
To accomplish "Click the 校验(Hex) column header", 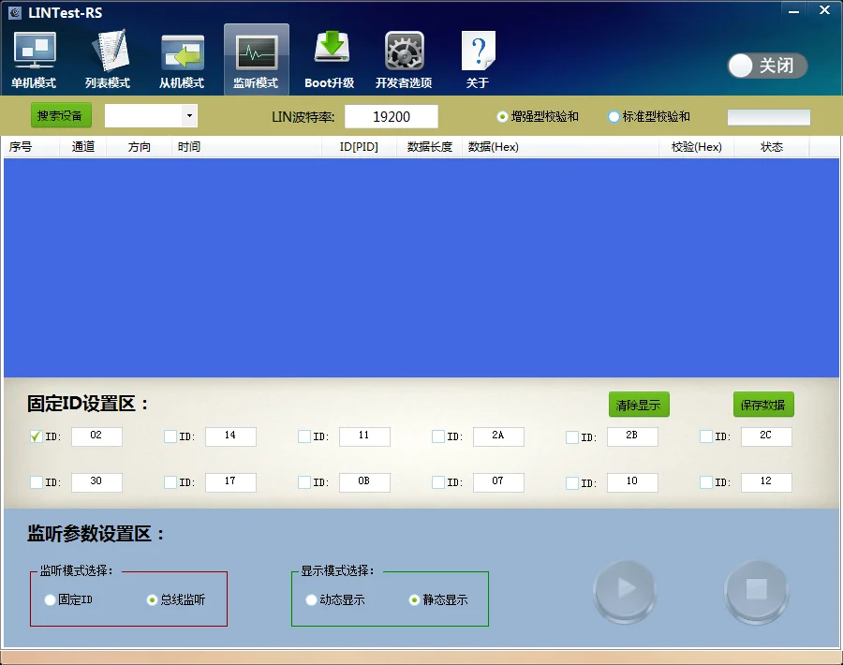I will [696, 147].
